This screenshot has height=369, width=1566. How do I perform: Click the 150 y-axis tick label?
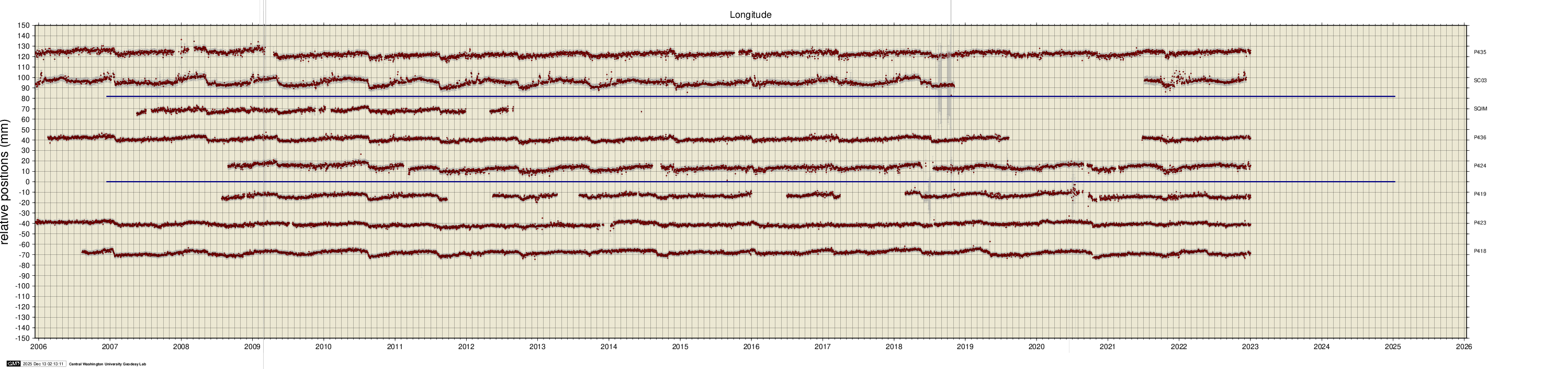pyautogui.click(x=23, y=26)
